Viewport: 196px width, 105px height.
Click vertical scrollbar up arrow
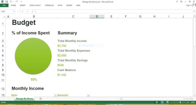point(194,16)
